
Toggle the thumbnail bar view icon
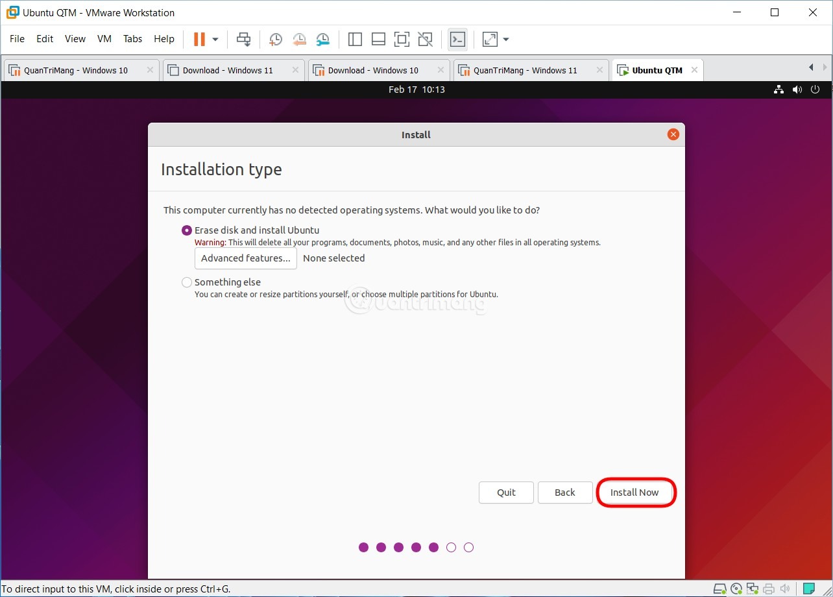pos(378,40)
